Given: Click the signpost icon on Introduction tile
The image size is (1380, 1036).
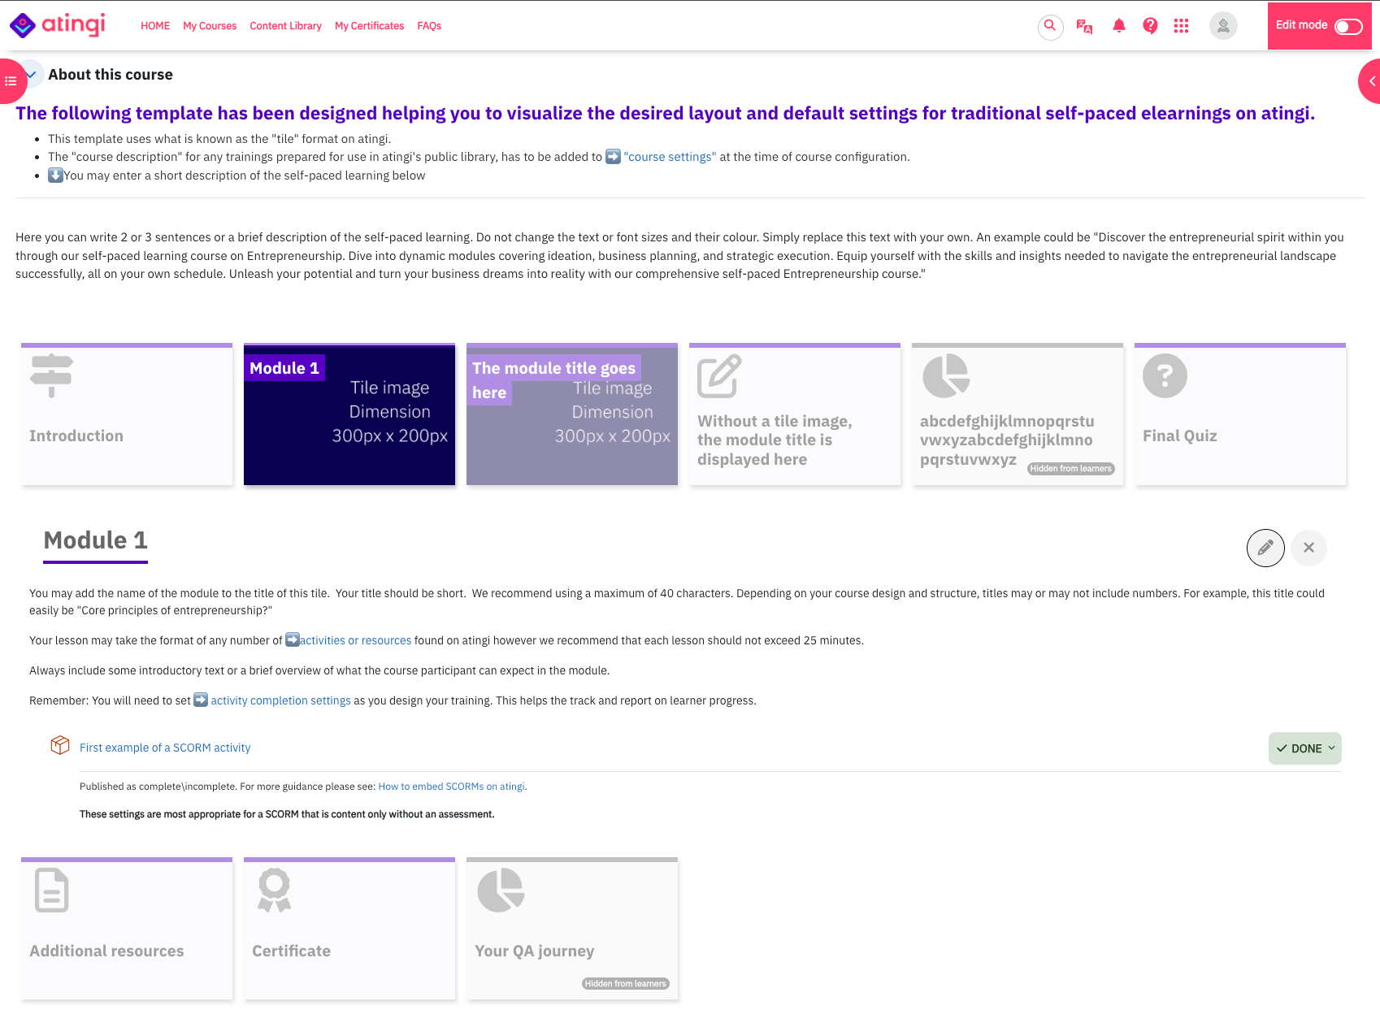Looking at the screenshot, I should [52, 375].
